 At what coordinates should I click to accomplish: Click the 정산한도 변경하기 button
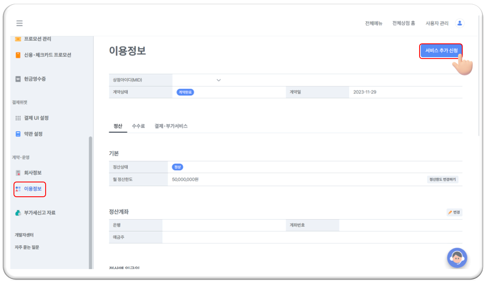(x=442, y=179)
